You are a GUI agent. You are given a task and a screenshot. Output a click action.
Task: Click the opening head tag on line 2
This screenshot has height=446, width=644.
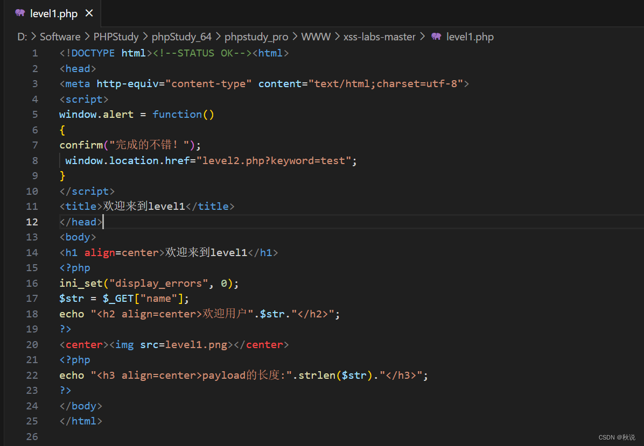[78, 68]
